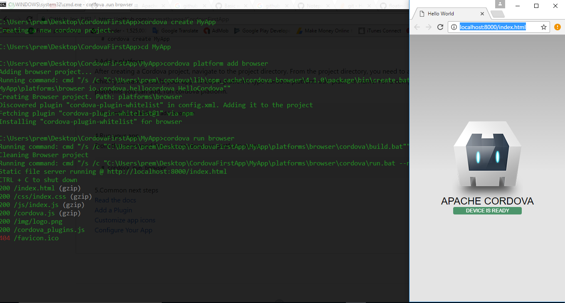This screenshot has height=303, width=565.
Task: Open a new tab in Chrome
Action: click(498, 14)
